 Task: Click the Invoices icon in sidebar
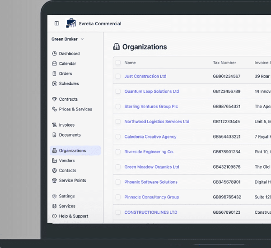point(54,125)
